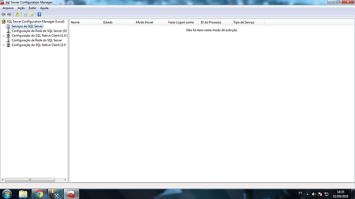Click the Forward arrow in the toolbar
Screen dimensions: 355x199
pyautogui.click(x=9, y=14)
